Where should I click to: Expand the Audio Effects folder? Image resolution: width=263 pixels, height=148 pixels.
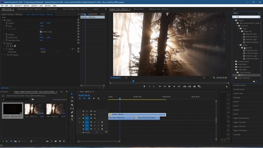pos(234,64)
